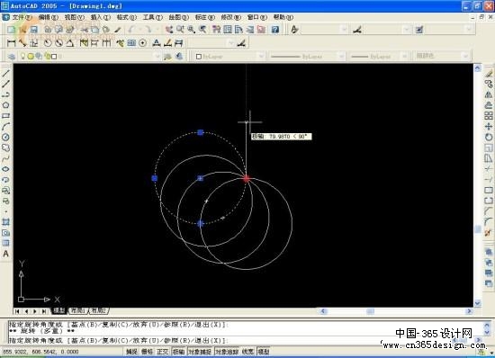Switch to the 布局2 layout tab
Viewport: 495px width, 358px height.
(x=98, y=310)
